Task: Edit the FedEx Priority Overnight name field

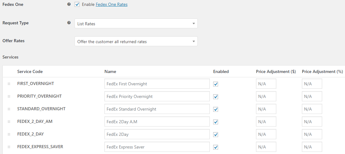Action: click(x=157, y=96)
